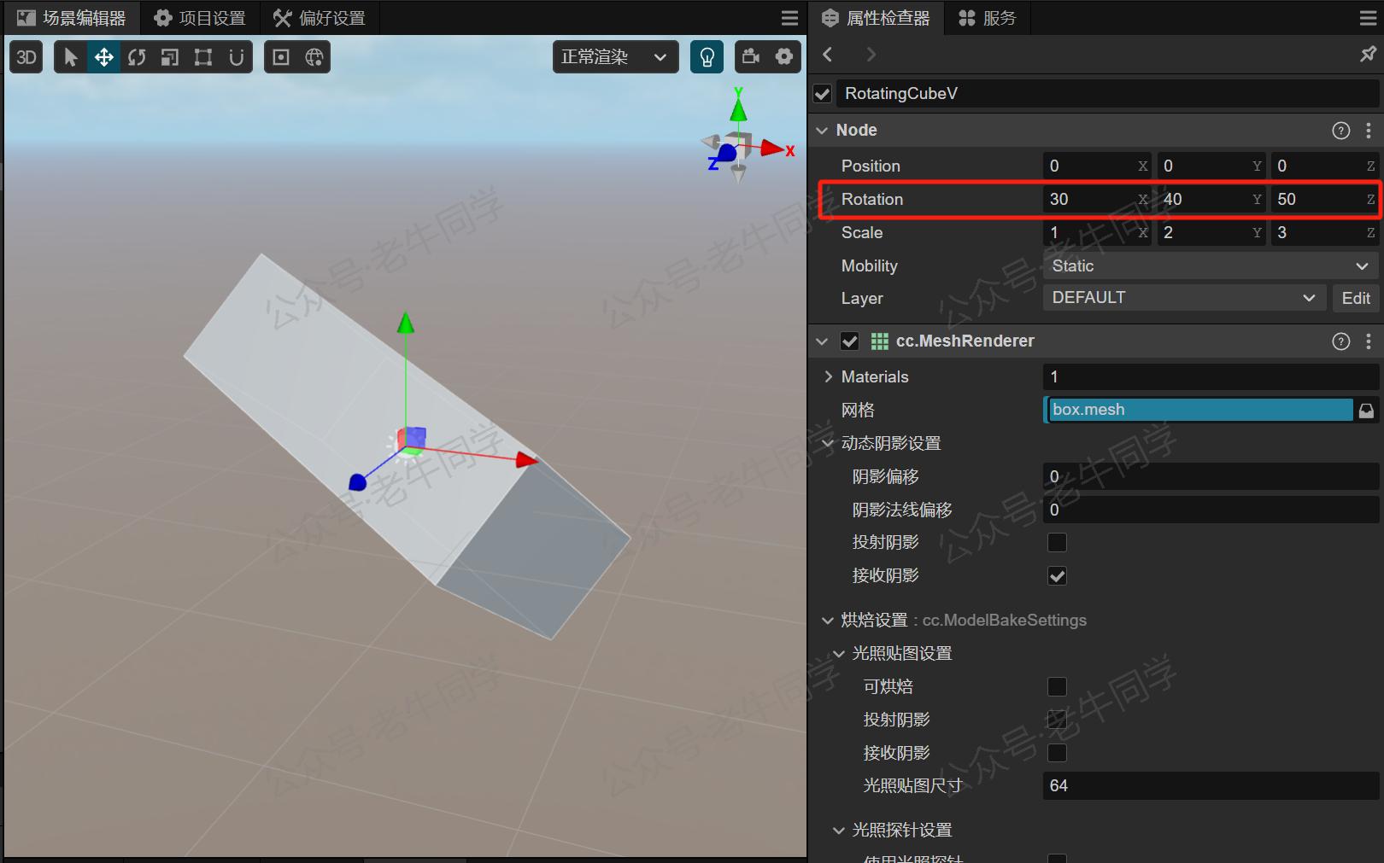Toggle the 3D view mode button
Viewport: 1384px width, 863px height.
(26, 57)
